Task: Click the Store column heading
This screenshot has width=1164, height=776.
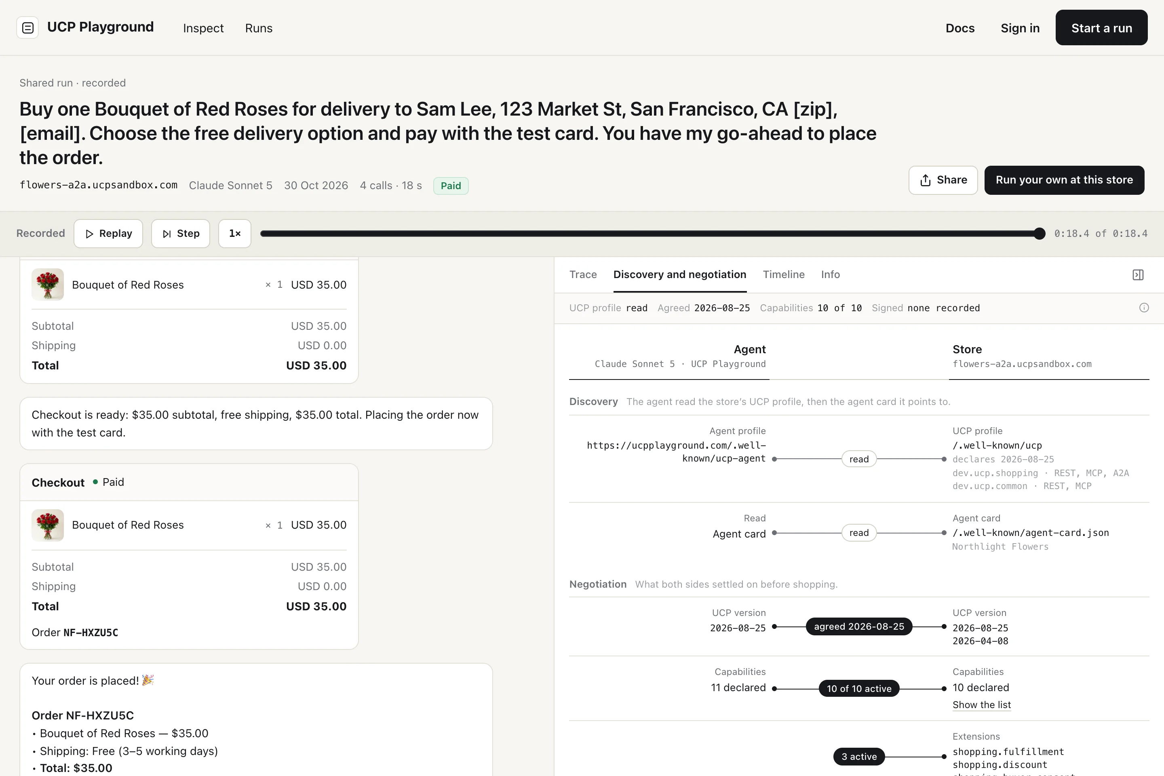Action: (x=967, y=349)
